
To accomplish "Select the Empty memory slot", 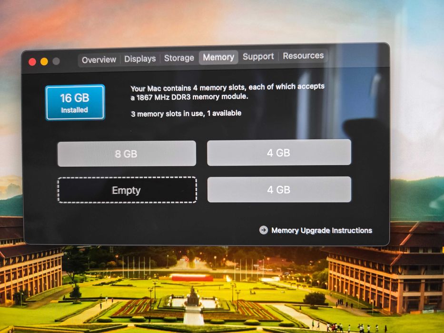I will coord(127,190).
